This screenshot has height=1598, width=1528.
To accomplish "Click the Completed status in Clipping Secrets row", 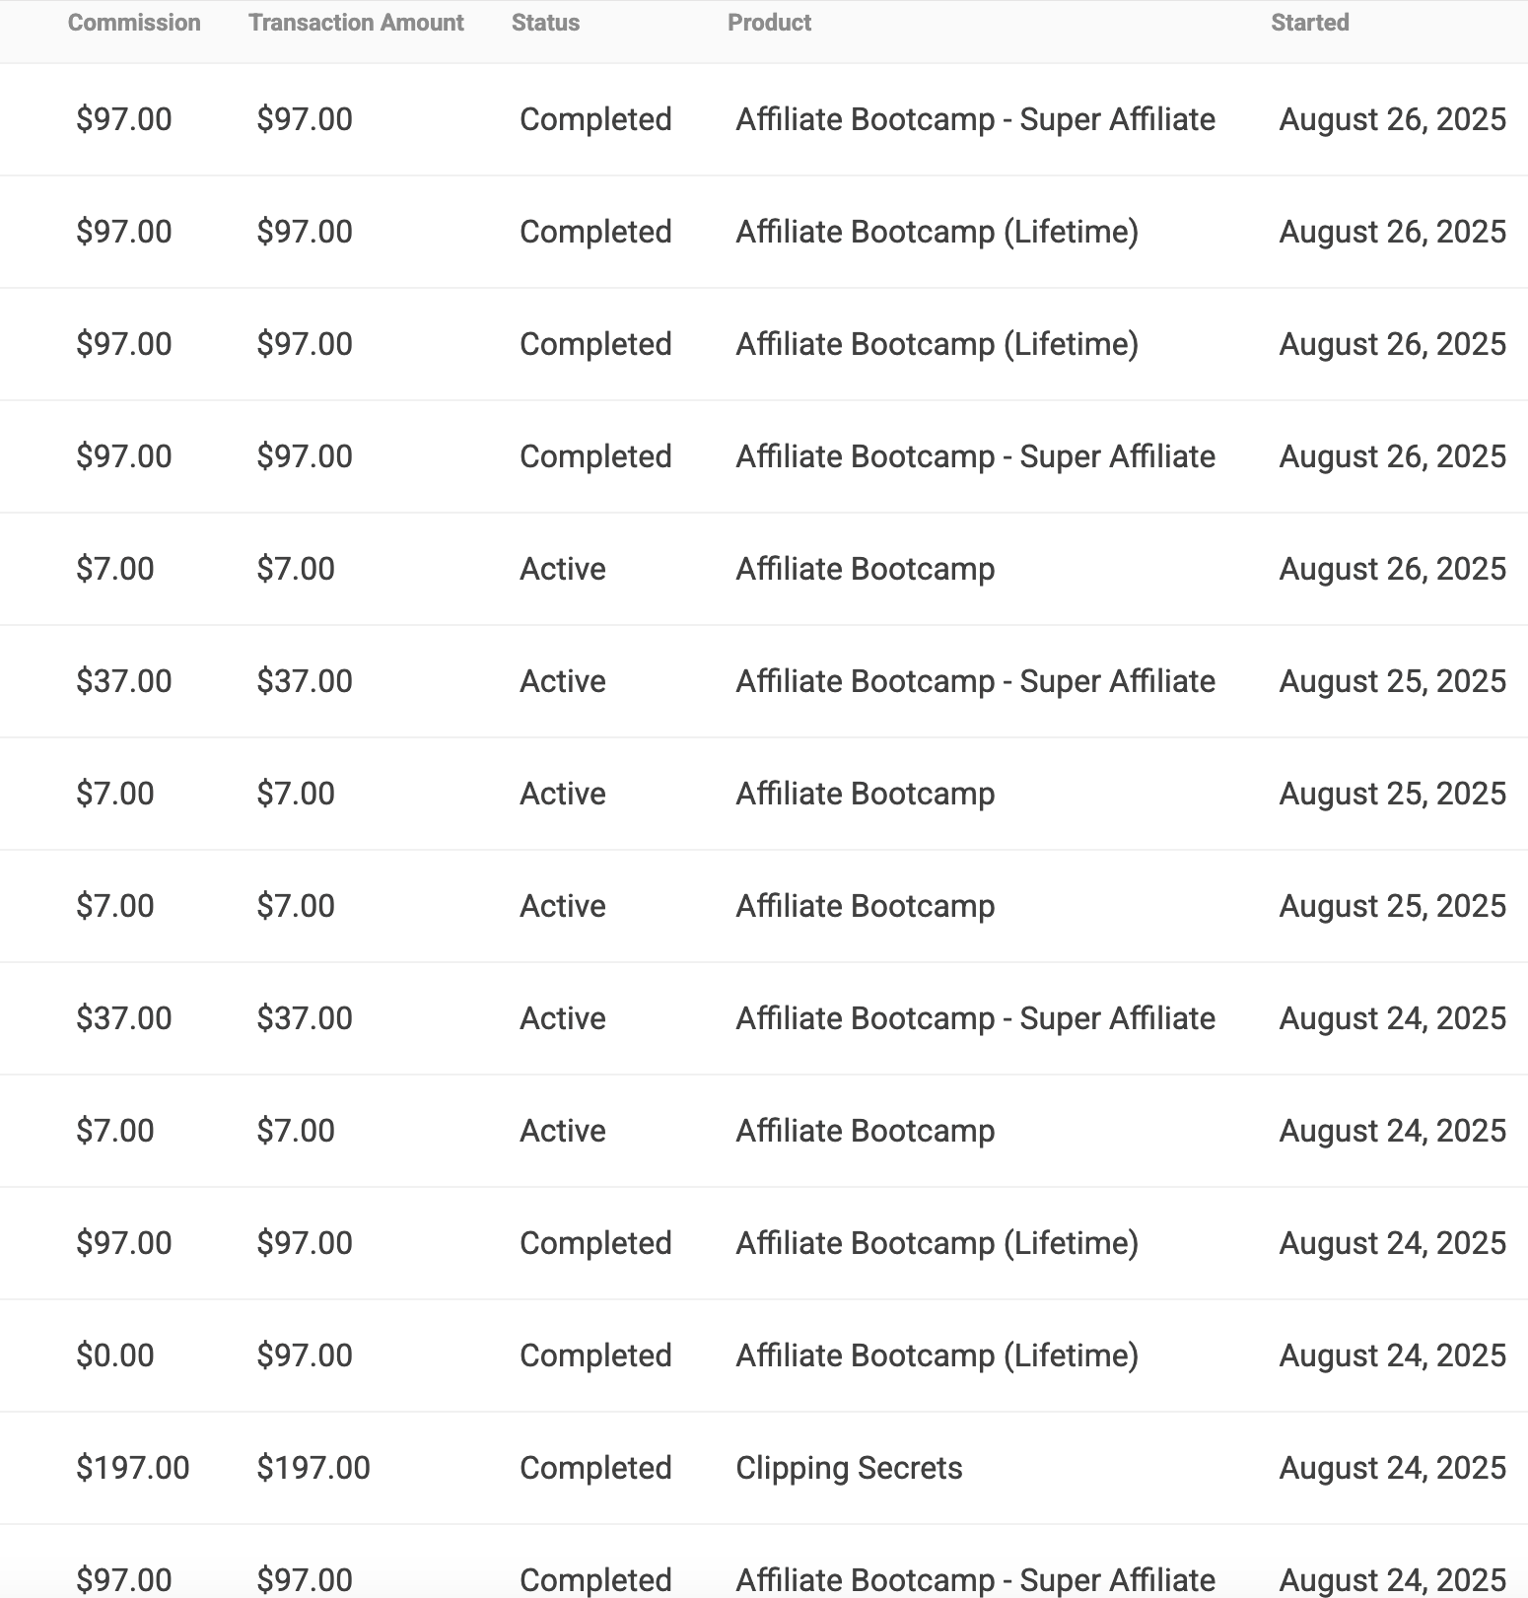I will pyautogui.click(x=595, y=1468).
